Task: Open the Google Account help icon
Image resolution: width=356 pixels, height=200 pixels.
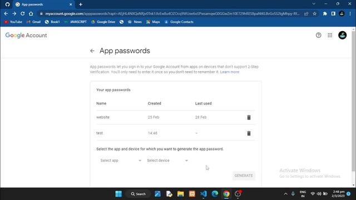Action: [x=319, y=35]
